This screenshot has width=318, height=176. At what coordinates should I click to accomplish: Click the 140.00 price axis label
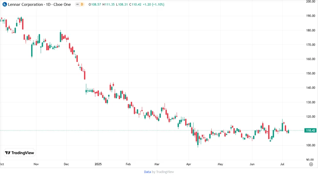[311, 88]
